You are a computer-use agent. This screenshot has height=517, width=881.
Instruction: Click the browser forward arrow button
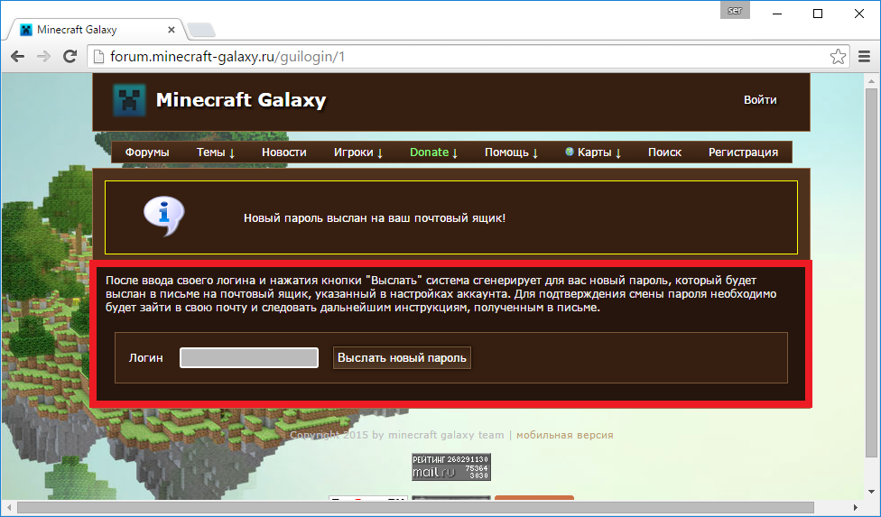42,57
